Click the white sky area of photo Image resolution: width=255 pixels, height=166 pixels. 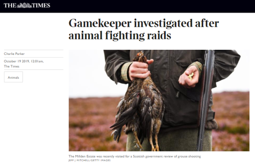pyautogui.click(x=86, y=73)
